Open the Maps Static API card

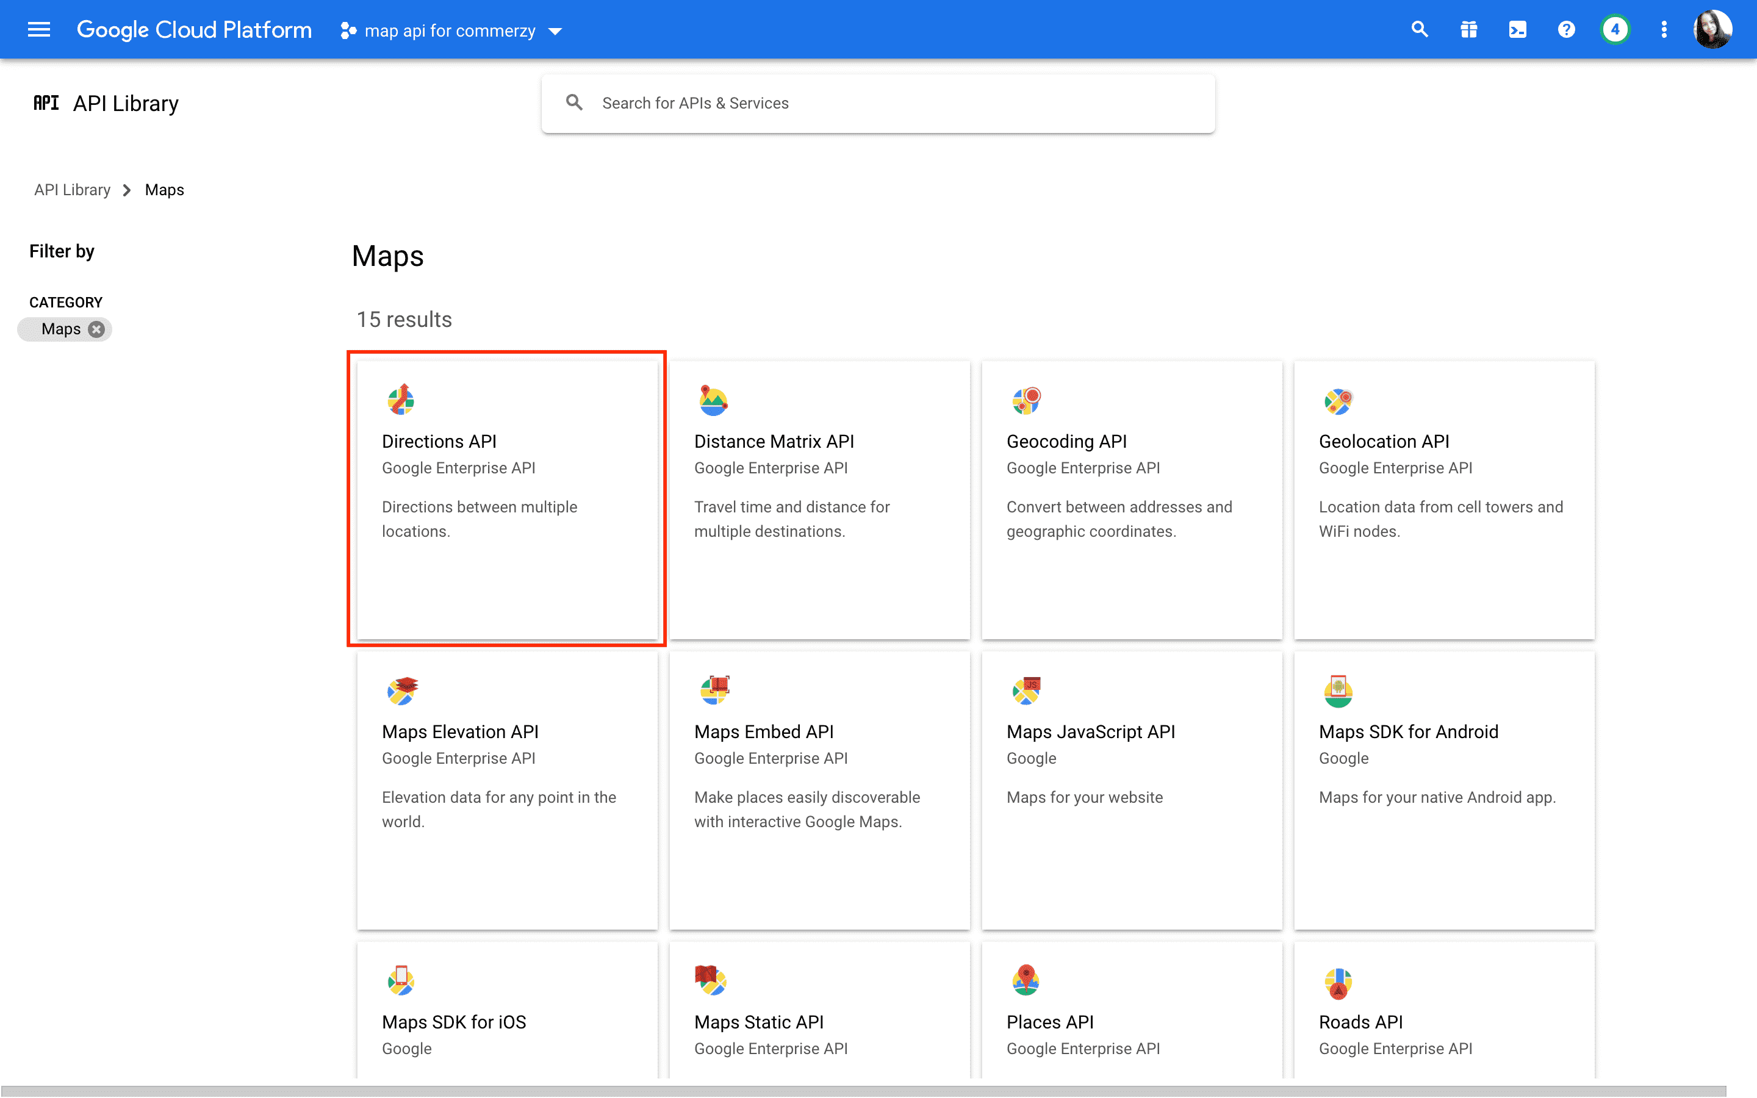[819, 1010]
